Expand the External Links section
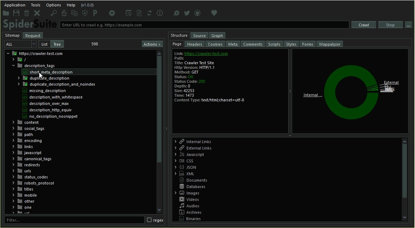This screenshot has height=228, width=415. [x=175, y=148]
